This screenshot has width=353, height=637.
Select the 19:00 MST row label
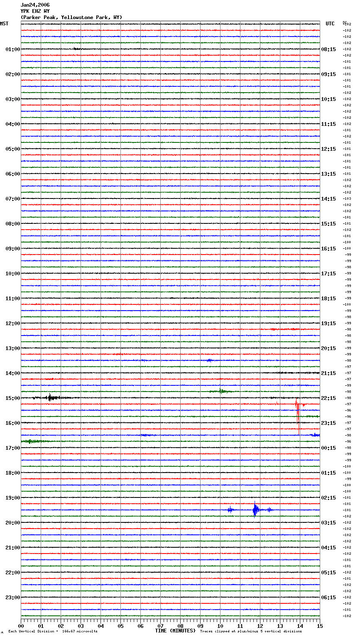[12, 498]
